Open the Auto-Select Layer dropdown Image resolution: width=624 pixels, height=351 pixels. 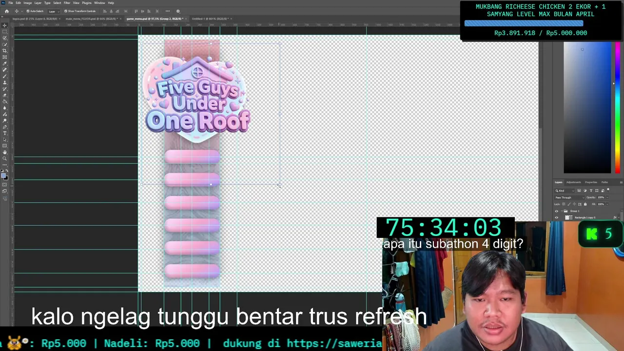click(x=54, y=11)
